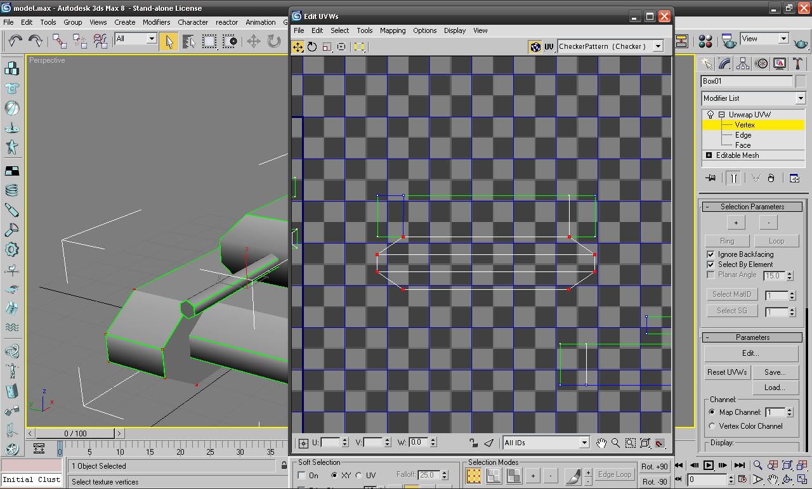812x489 pixels.
Task: Choose the Select Object arrow tool
Action: [169, 41]
